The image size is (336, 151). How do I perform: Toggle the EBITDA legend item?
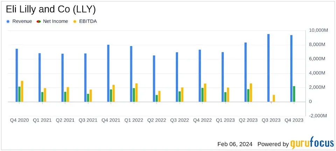click(85, 21)
